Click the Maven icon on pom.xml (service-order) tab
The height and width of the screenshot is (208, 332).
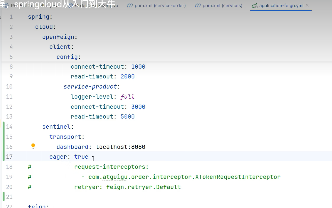pos(130,6)
